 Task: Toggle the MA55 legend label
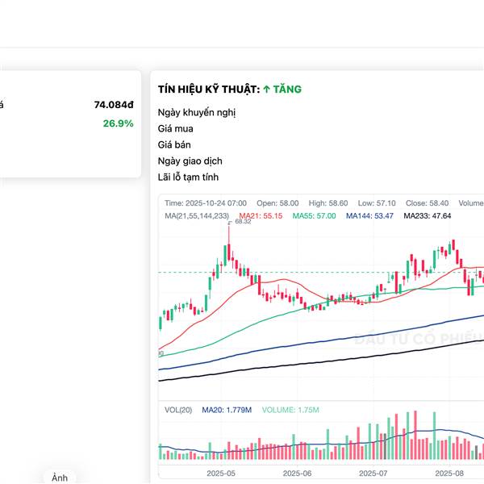pos(314,216)
